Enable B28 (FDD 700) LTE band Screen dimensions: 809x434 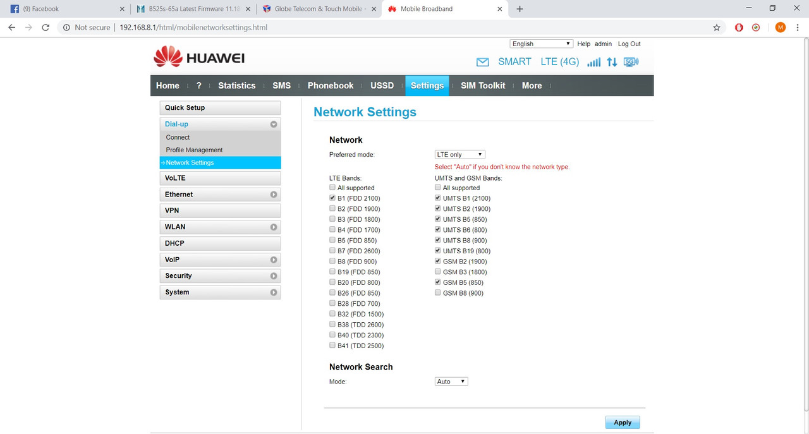pos(332,303)
